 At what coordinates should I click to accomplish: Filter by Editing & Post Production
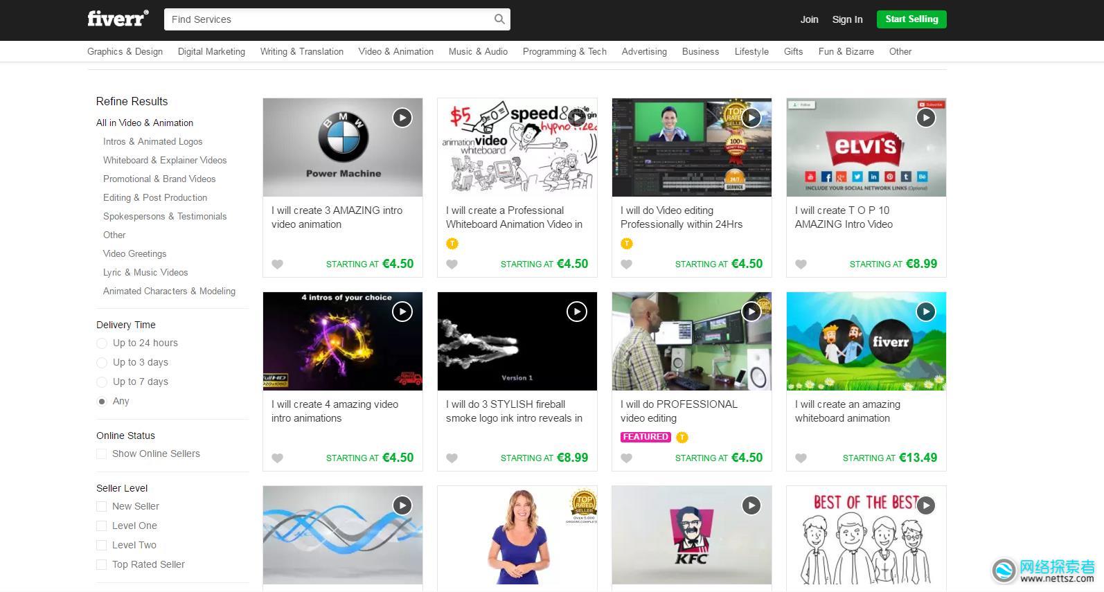coord(155,197)
